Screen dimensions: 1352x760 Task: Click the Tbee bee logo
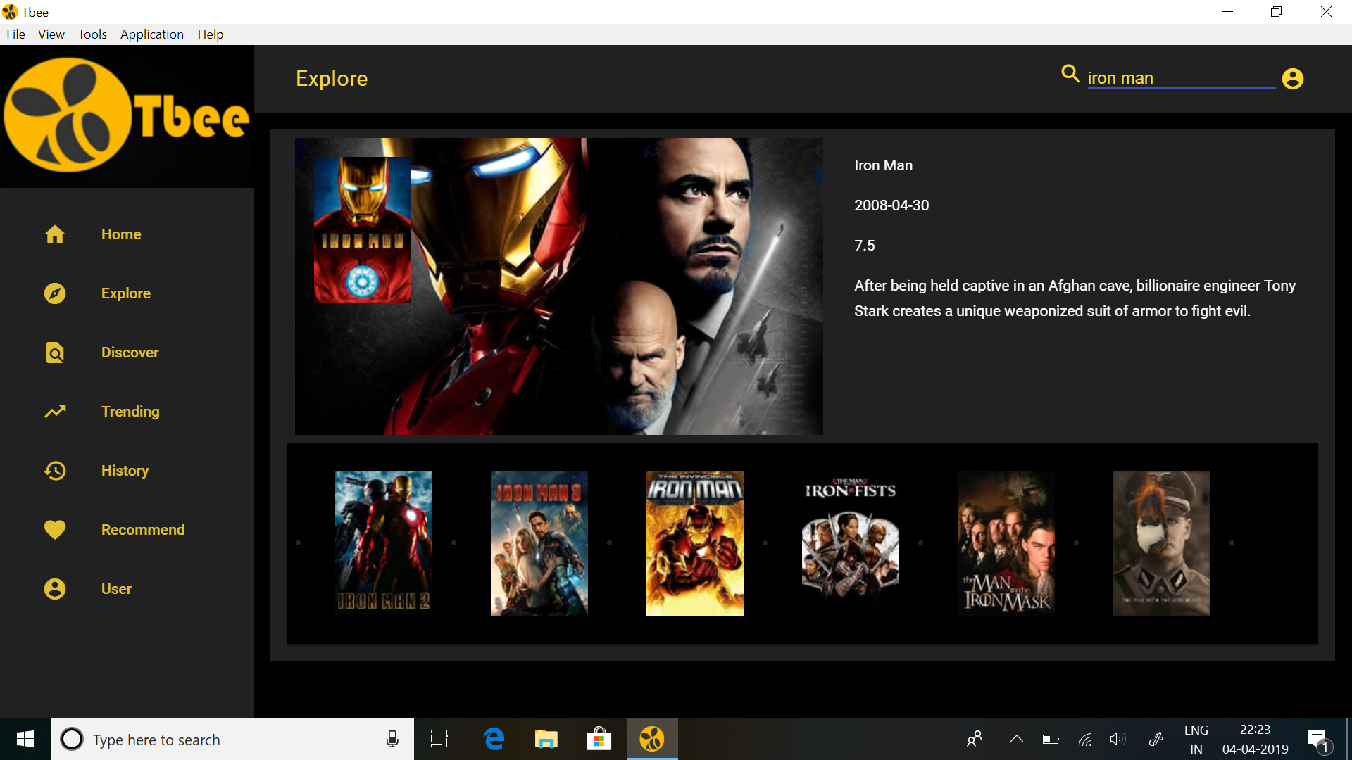coord(127,115)
